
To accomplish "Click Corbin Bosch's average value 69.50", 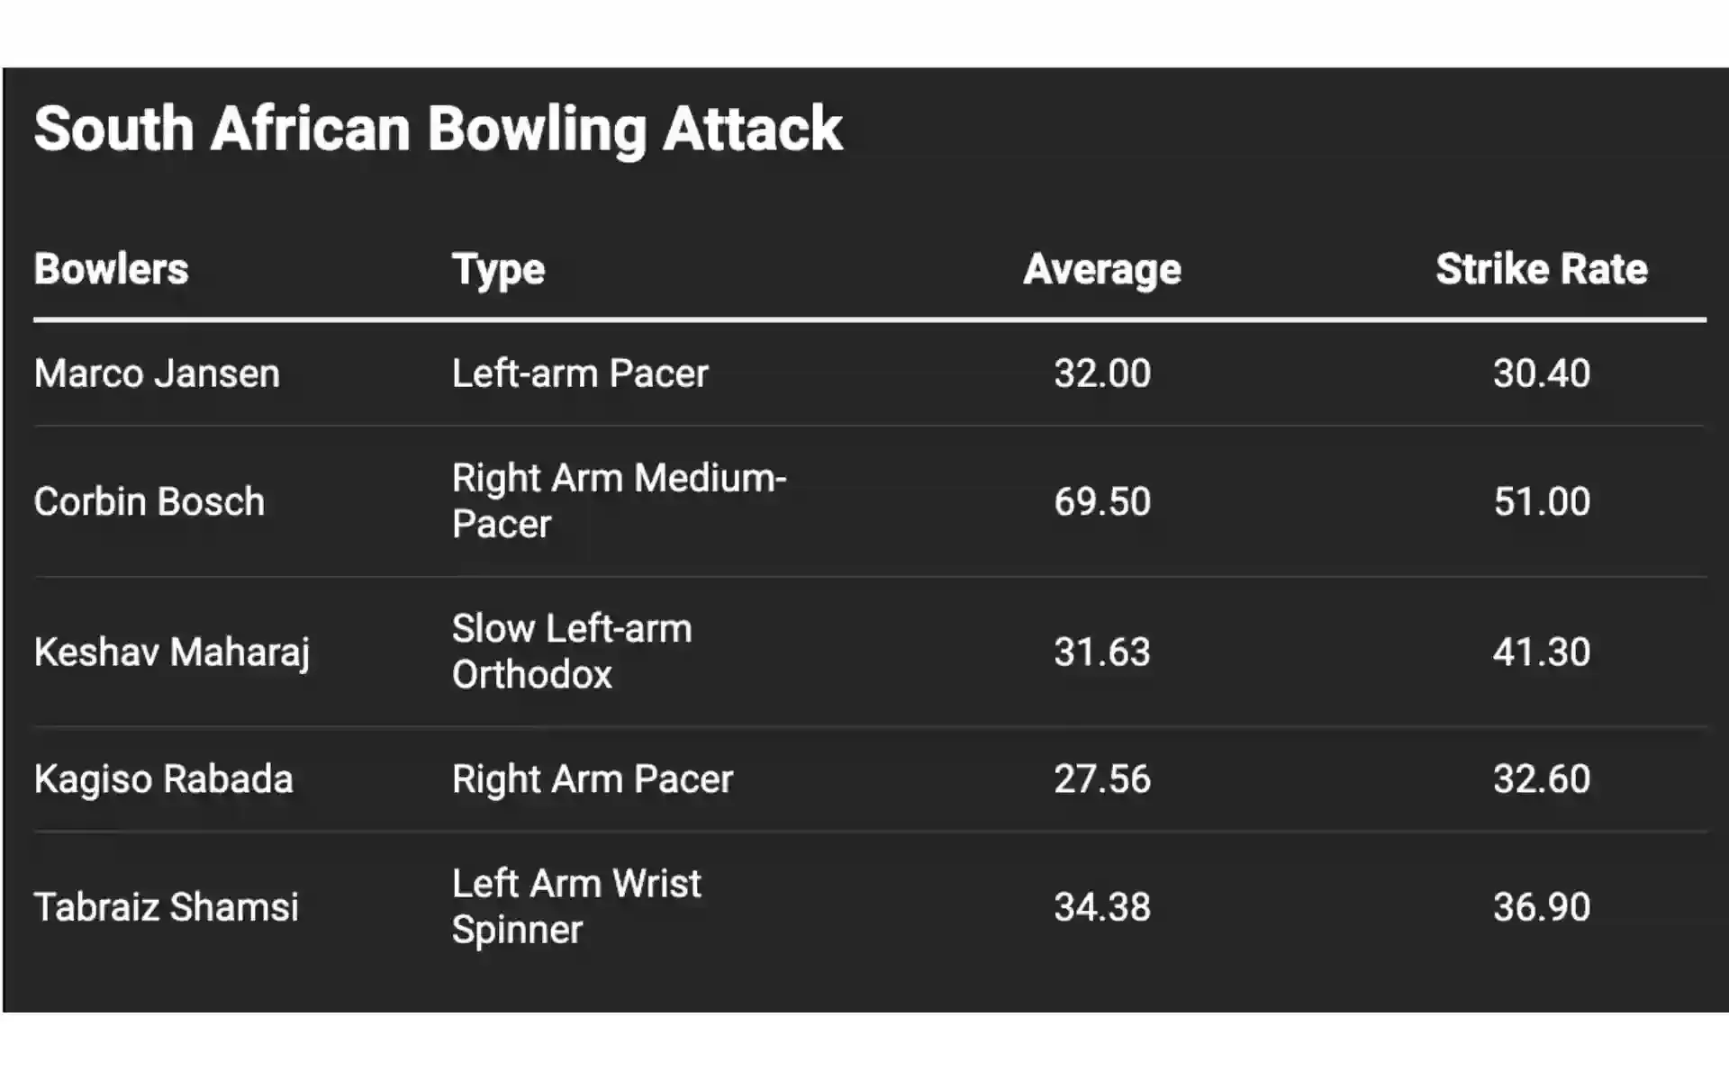I will [1102, 501].
